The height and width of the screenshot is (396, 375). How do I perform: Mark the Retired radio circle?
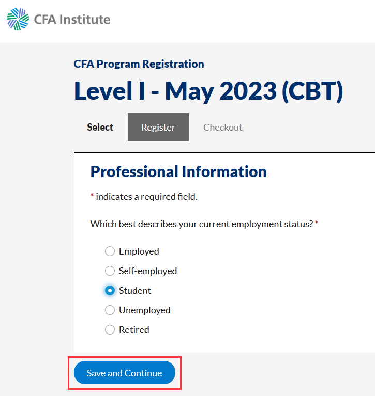[x=110, y=329]
